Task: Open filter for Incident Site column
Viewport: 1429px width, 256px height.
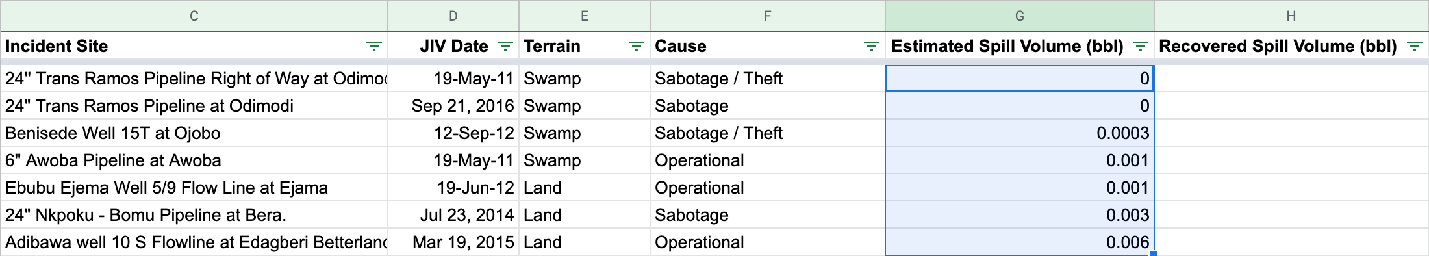Action: (374, 46)
